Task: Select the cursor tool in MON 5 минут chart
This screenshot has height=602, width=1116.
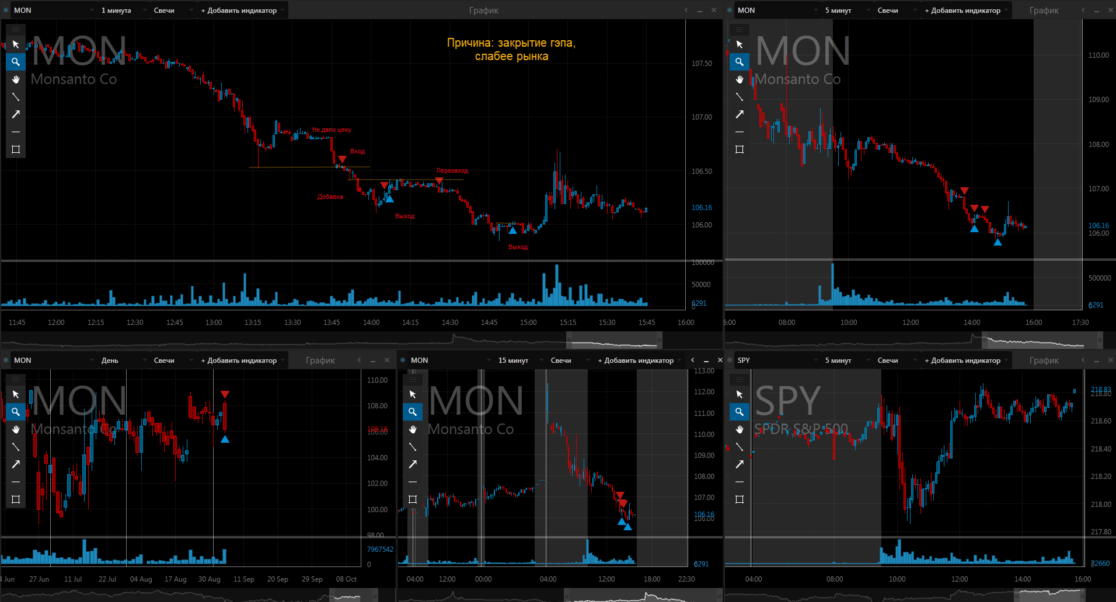Action: pyautogui.click(x=740, y=44)
